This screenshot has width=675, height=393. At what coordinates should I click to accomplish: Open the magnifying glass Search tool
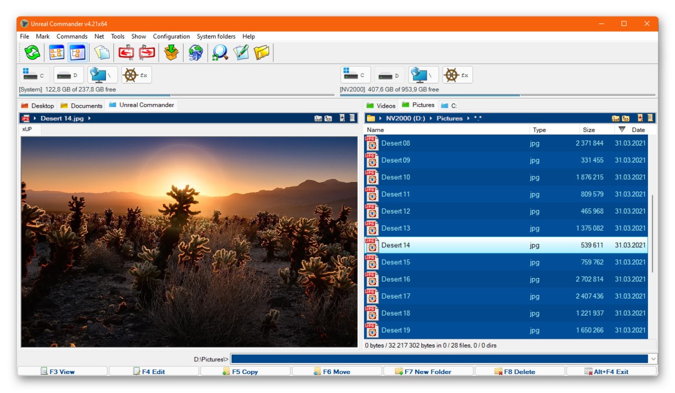220,53
